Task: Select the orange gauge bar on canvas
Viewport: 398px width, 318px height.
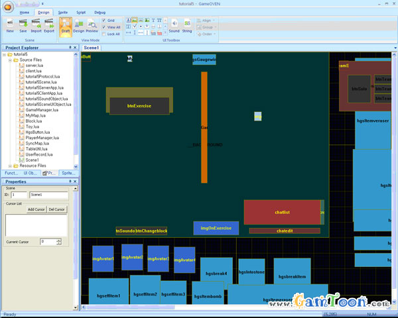Action: pos(204,127)
